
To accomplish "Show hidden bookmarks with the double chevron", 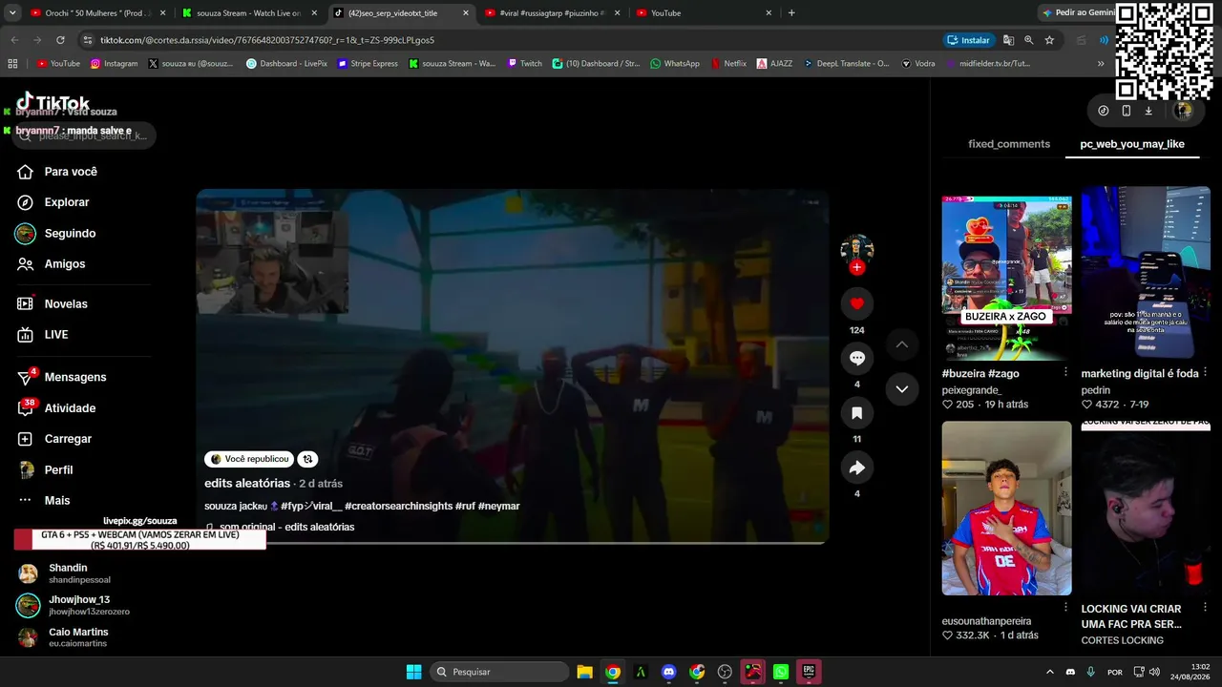I will coord(1101,64).
